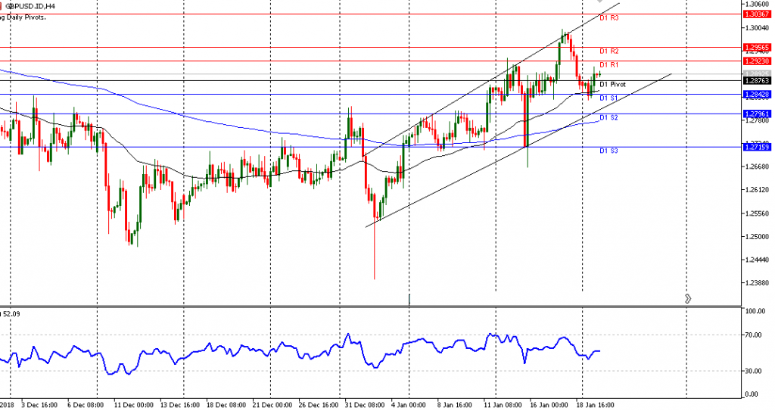Screen dimensions: 775x411
Task: Click the red 1.30367 price tag
Action: 757,14
